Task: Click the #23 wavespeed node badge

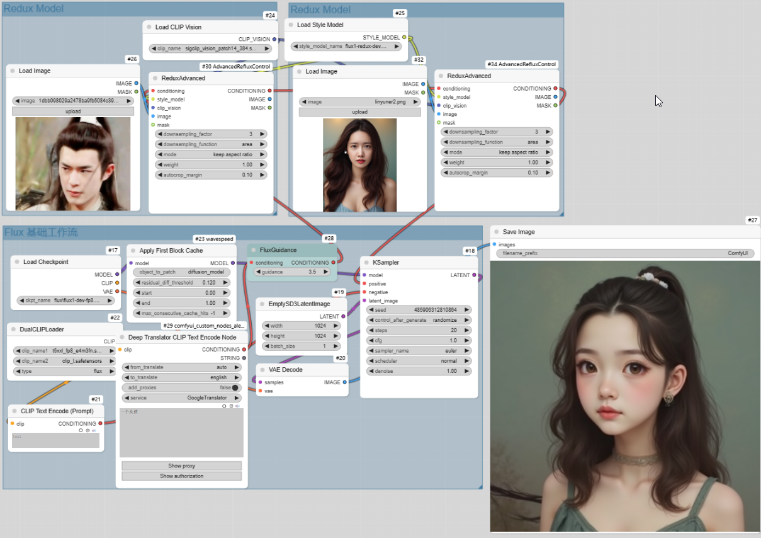Action: 214,239
